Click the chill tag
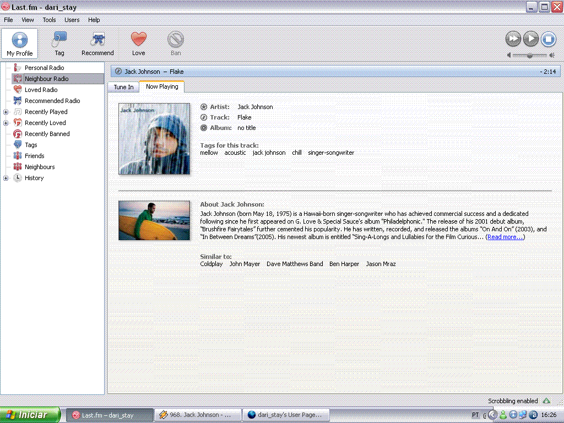 pyautogui.click(x=297, y=153)
